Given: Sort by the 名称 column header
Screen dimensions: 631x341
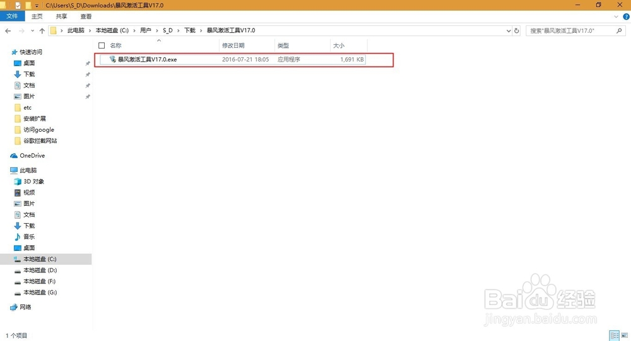Looking at the screenshot, I should [x=115, y=45].
